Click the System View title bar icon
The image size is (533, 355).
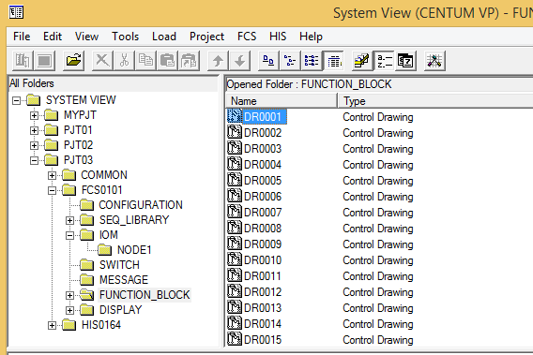16,12
